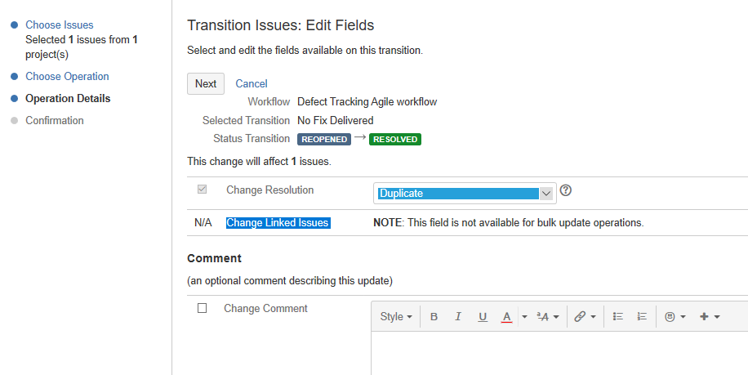Image resolution: width=748 pixels, height=375 pixels.
Task: Open the insert more plus dropdown
Action: tap(710, 317)
